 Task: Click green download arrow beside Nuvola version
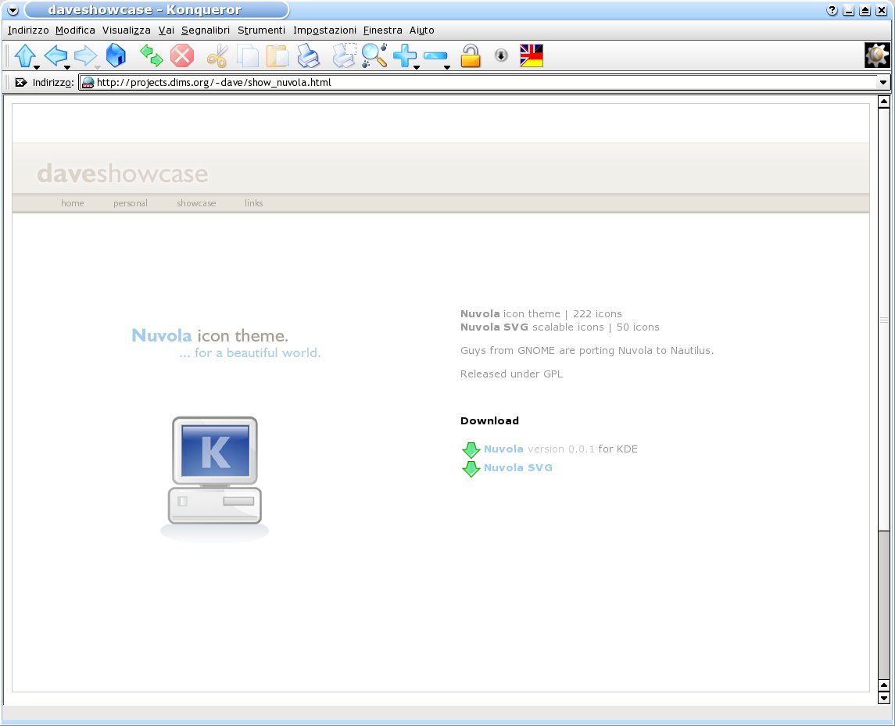(471, 450)
